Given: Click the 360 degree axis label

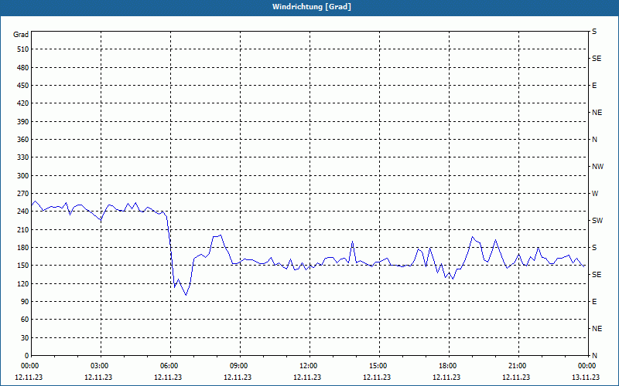Looking at the screenshot, I should [x=23, y=140].
